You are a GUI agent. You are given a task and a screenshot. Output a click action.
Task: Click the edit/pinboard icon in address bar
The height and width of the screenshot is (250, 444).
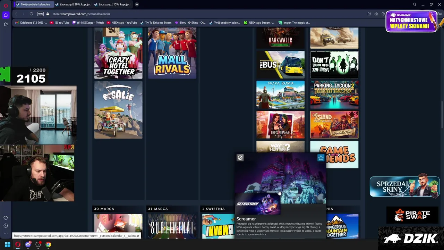(x=369, y=14)
